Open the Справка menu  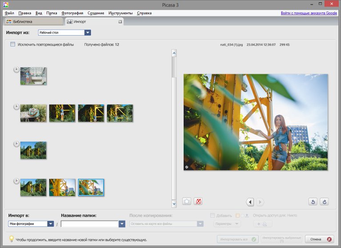click(x=144, y=13)
